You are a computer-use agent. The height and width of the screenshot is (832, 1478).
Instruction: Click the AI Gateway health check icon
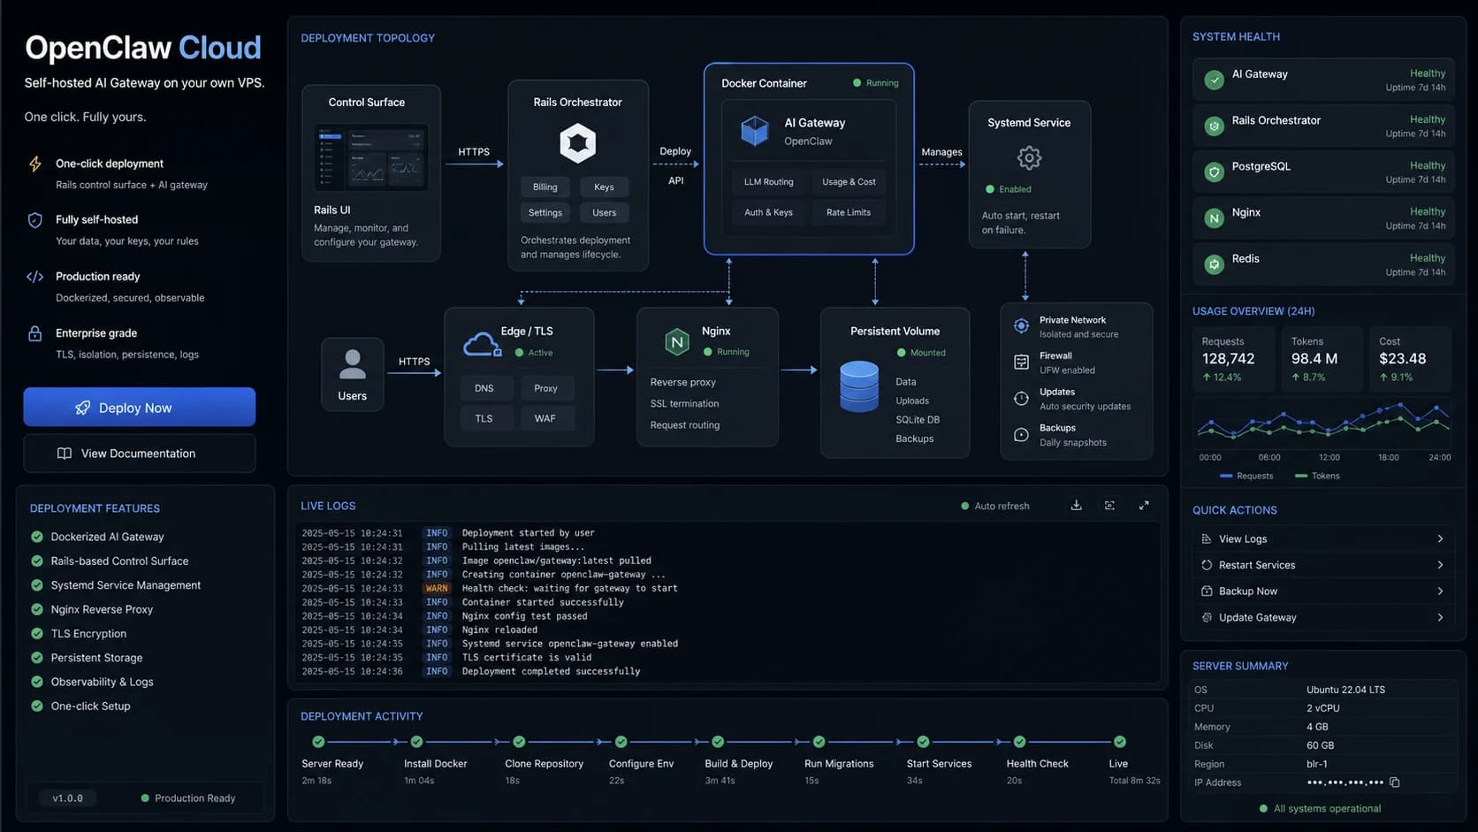(1215, 80)
